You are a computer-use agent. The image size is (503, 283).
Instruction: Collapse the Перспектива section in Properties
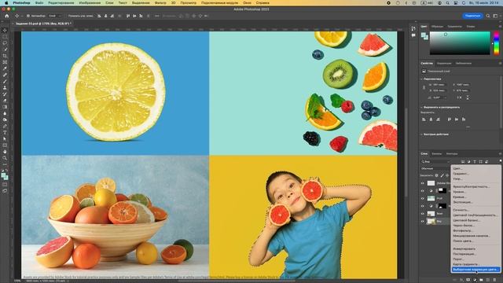[x=421, y=79]
